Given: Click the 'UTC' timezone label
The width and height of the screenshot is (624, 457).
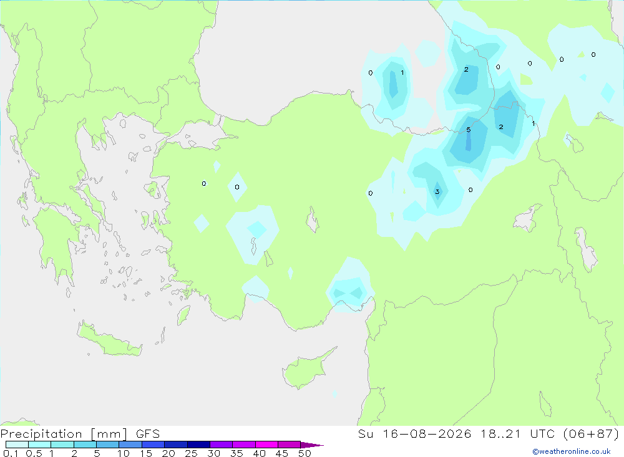Looking at the screenshot, I should 542,433.
